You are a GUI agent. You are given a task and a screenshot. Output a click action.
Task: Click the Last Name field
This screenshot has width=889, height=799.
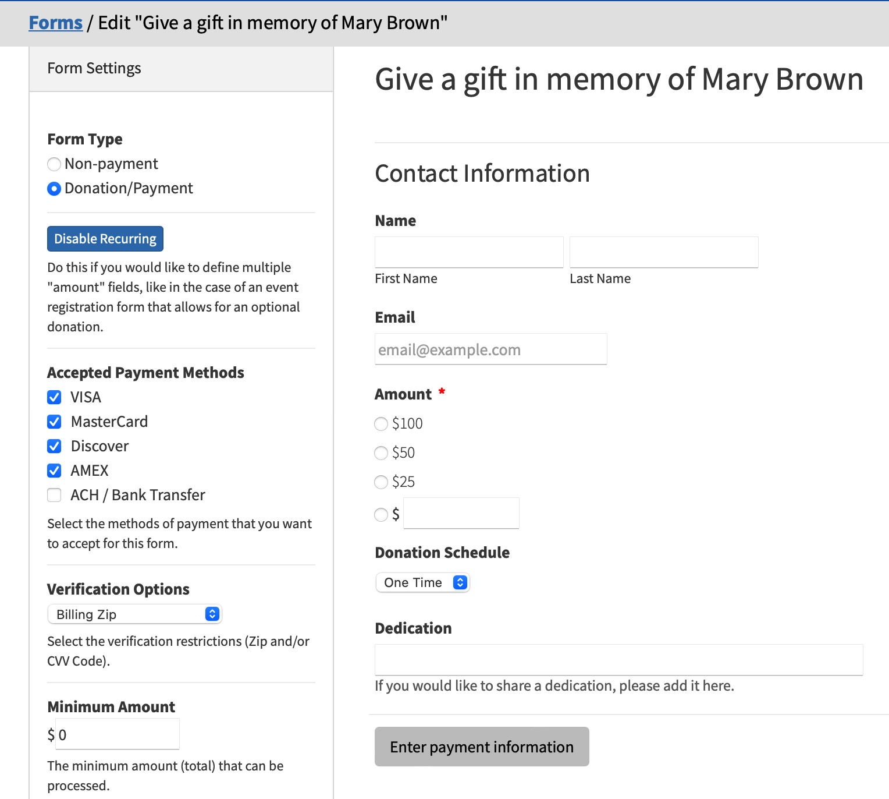(664, 252)
